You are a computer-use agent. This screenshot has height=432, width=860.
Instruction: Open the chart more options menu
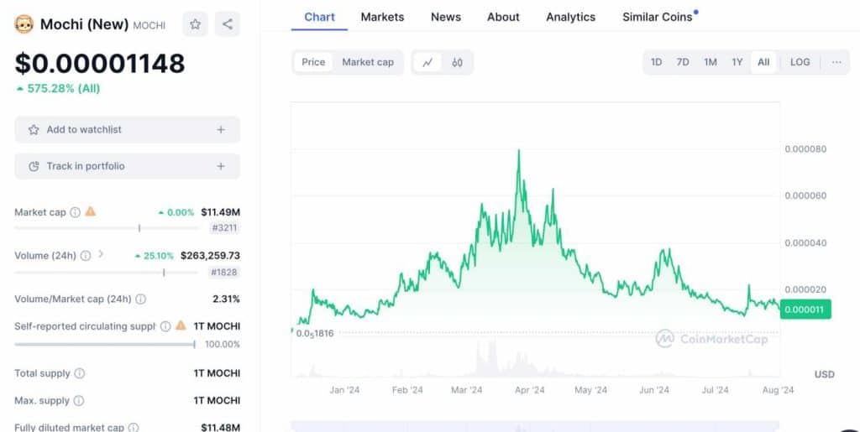[836, 62]
